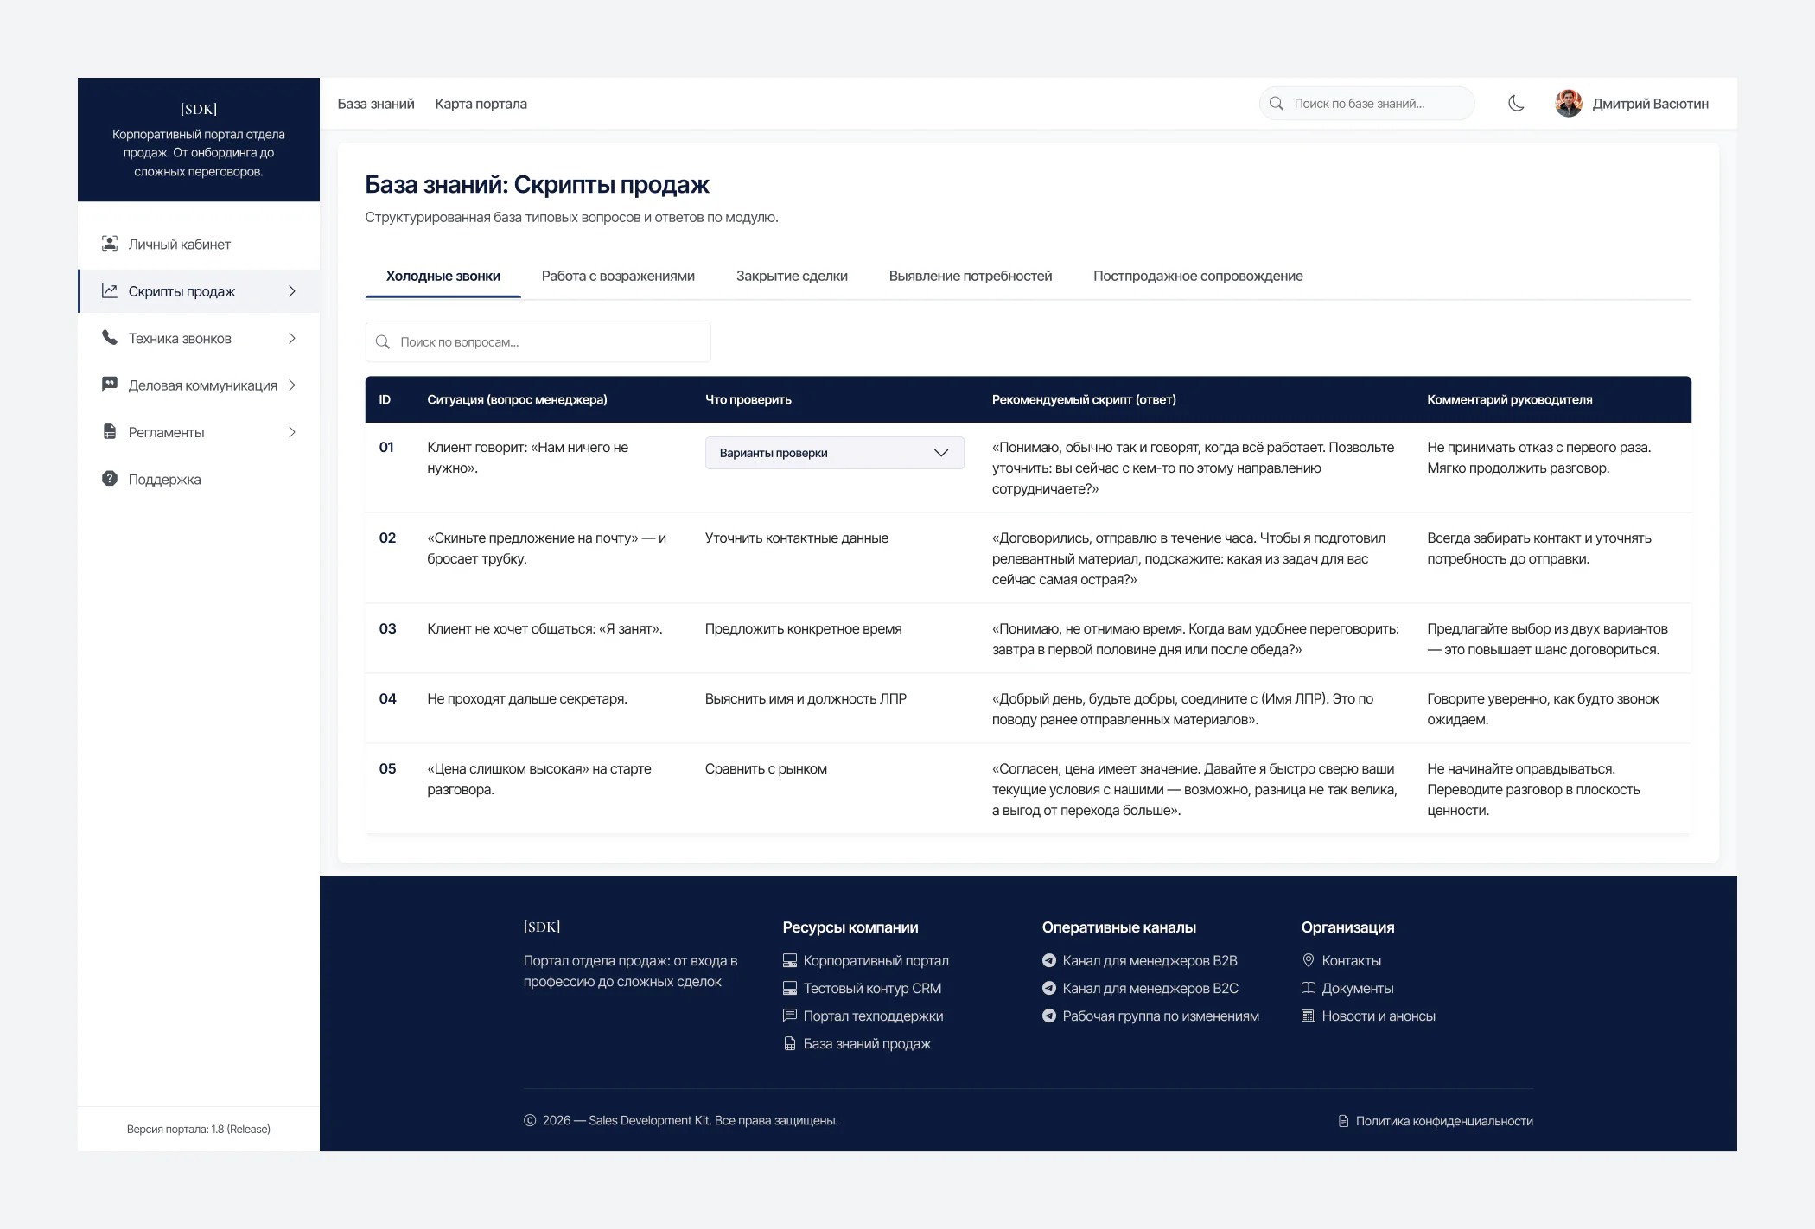Click magnifier icon in questions search

click(x=383, y=342)
